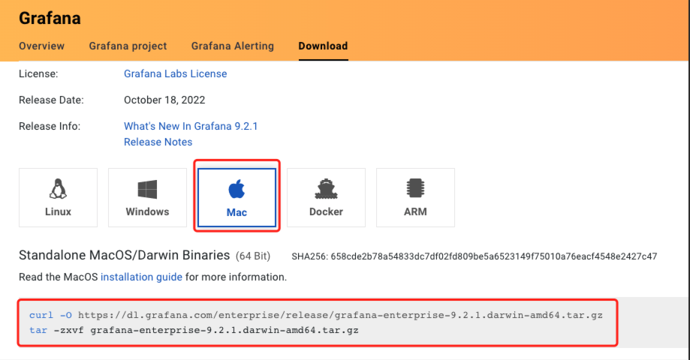
Task: Switch to the Overview tab
Action: 41,46
